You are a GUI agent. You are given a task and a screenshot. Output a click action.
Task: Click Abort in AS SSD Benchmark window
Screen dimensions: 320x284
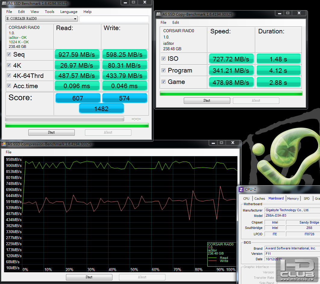108,132
